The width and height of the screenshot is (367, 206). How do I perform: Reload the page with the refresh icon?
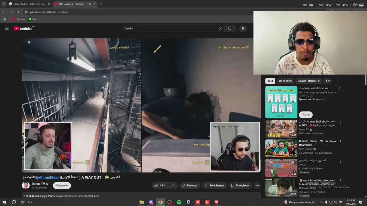coord(18,12)
